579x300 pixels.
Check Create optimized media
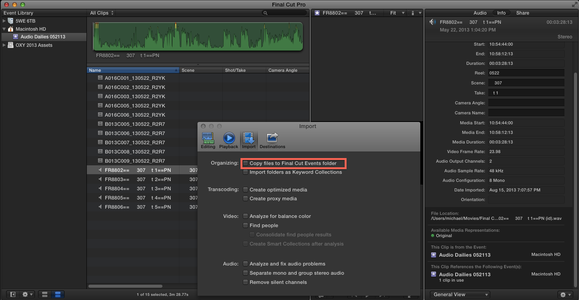[x=246, y=190]
